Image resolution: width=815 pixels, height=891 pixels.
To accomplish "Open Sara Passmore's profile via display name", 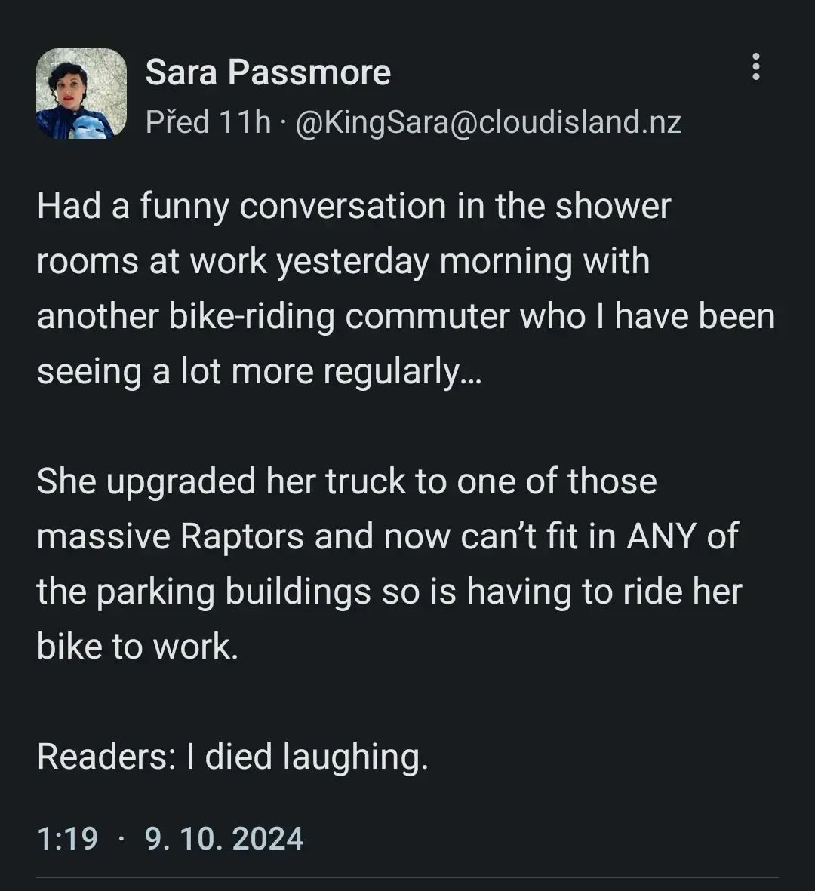I will coord(268,72).
